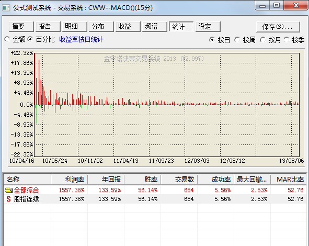Click black 133.59% in 股指连续 row

coord(110,199)
